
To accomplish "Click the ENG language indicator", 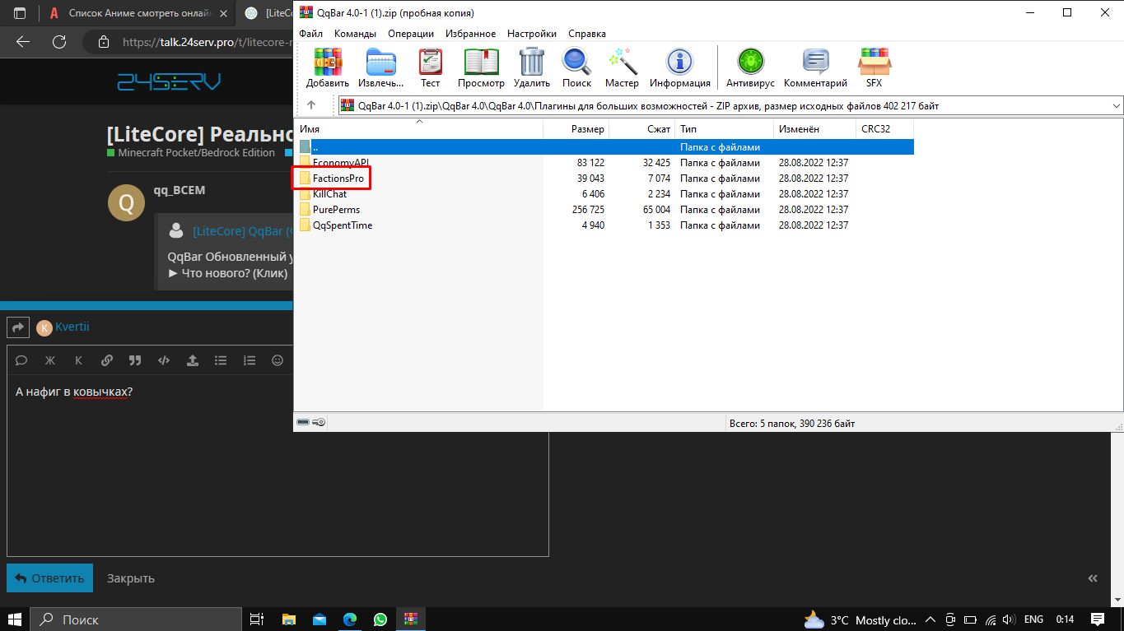I will point(1033,619).
